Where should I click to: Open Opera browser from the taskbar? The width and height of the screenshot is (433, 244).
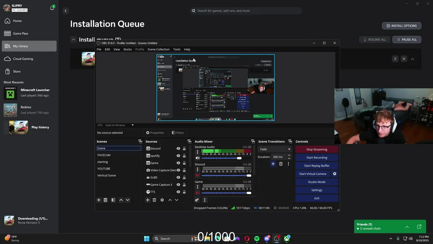coord(247,239)
